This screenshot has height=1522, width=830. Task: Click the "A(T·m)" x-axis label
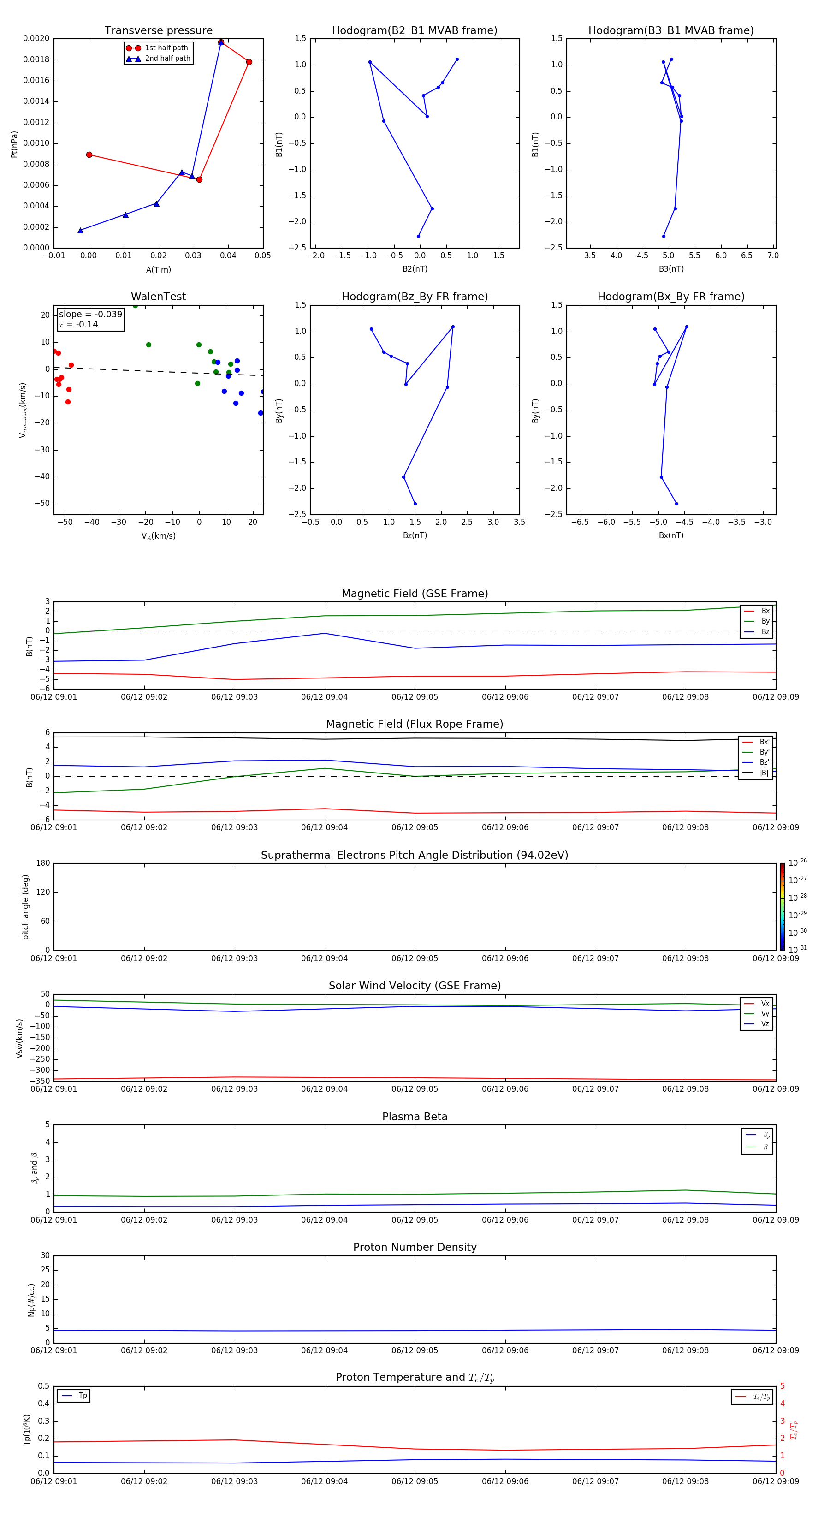click(x=158, y=269)
